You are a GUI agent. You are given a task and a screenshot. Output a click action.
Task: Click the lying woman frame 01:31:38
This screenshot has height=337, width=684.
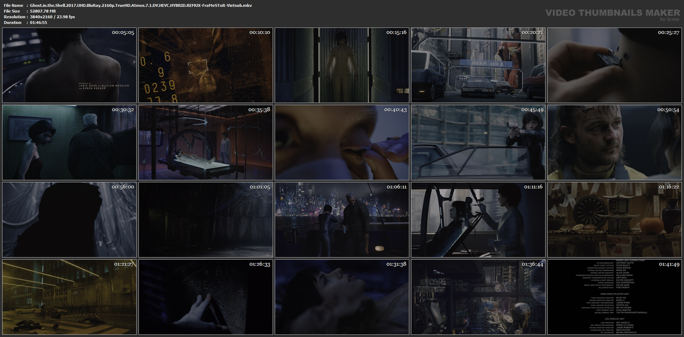pos(342,297)
